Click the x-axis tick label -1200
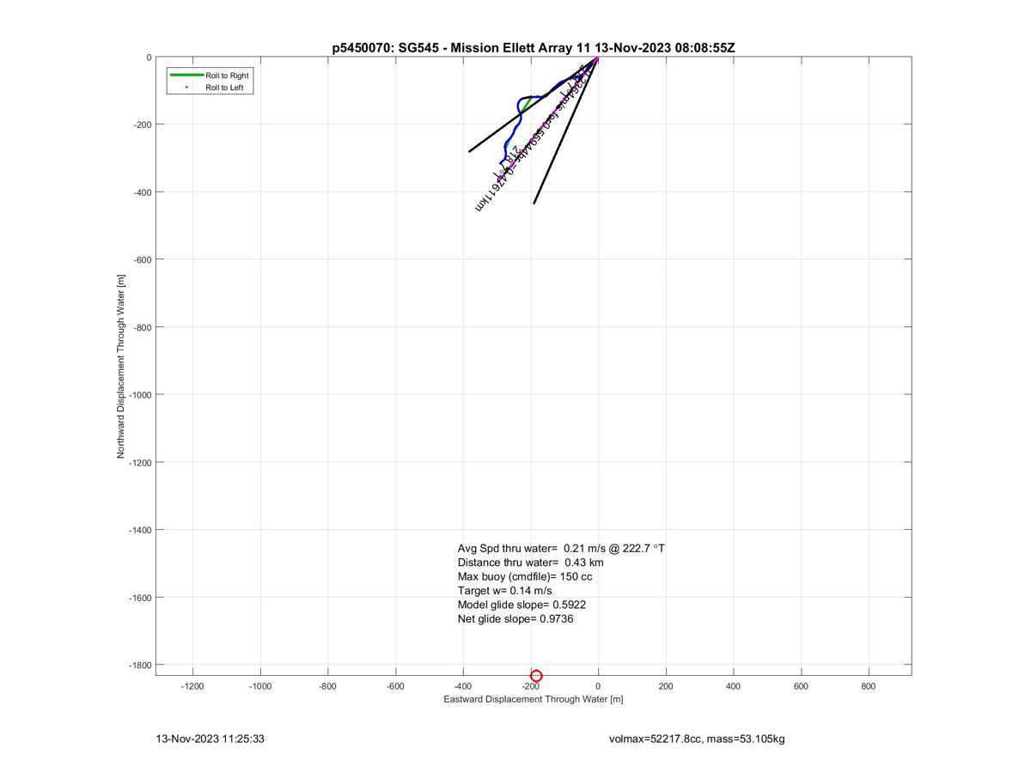Viewport: 1031px width, 760px height. 192,686
